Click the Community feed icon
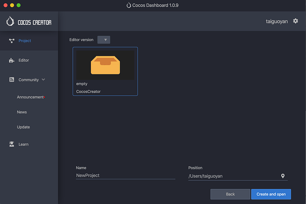Image resolution: width=306 pixels, height=204 pixels. coord(12,80)
